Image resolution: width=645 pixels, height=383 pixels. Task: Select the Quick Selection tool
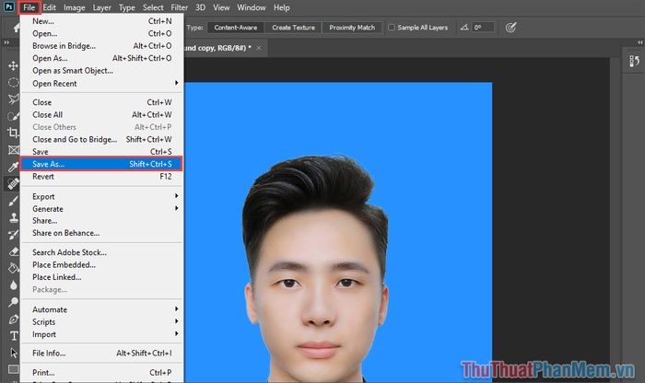tap(13, 116)
